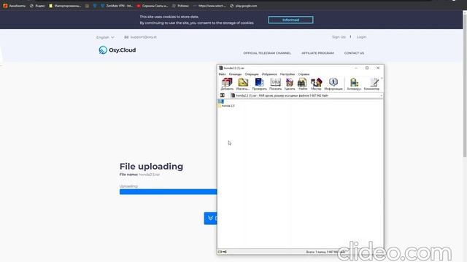467x262 pixels.
Task: Maximize the WinRAR window
Action: (367, 68)
